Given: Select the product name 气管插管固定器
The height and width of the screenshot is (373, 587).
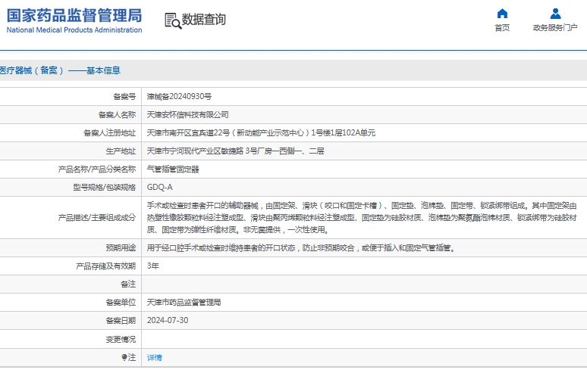Looking at the screenshot, I should click(173, 169).
